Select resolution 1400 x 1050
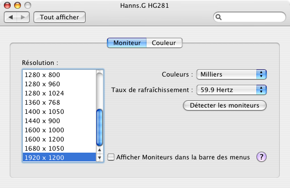The width and height of the screenshot is (290, 188). (59, 111)
